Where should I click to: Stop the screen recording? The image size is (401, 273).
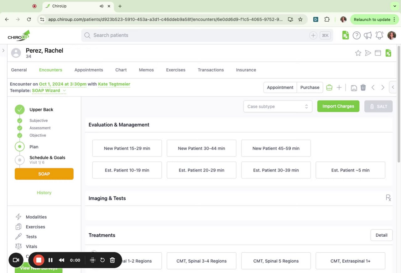pyautogui.click(x=39, y=260)
